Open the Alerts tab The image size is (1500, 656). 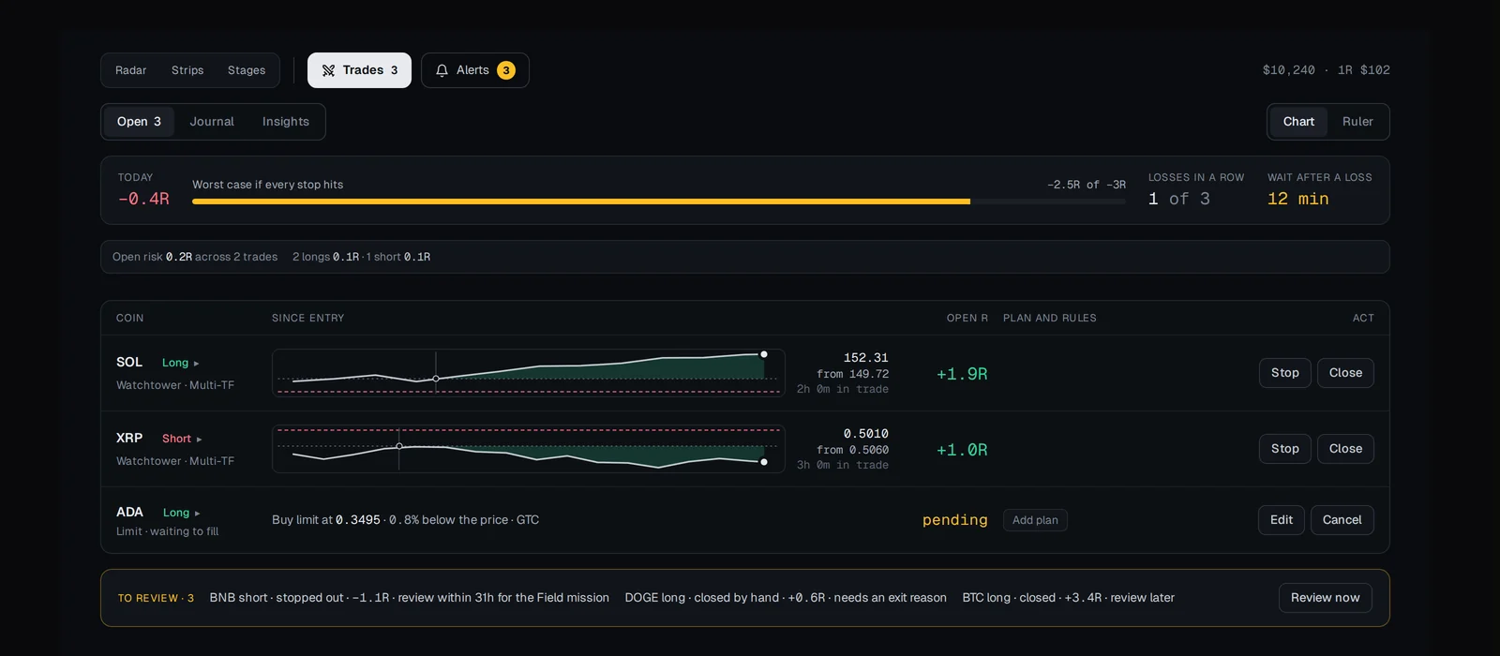475,70
